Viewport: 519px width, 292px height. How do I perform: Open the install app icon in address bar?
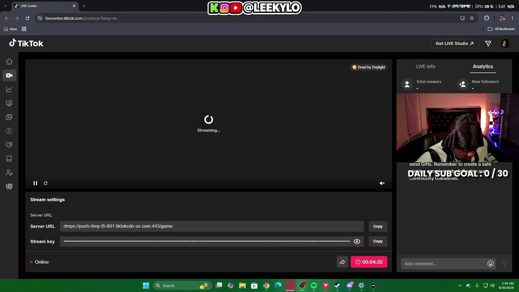pyautogui.click(x=463, y=18)
